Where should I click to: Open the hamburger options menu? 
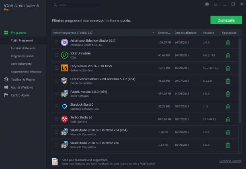215,4
